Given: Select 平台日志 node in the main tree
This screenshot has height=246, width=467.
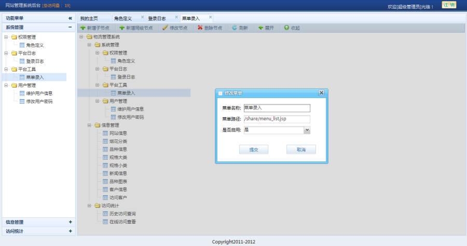Looking at the screenshot, I should point(118,69).
